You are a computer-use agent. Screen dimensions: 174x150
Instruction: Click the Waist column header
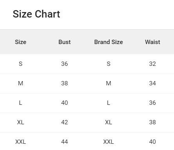pos(152,42)
